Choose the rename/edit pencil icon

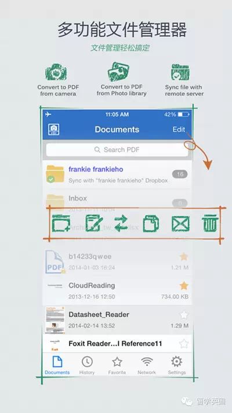point(94,224)
